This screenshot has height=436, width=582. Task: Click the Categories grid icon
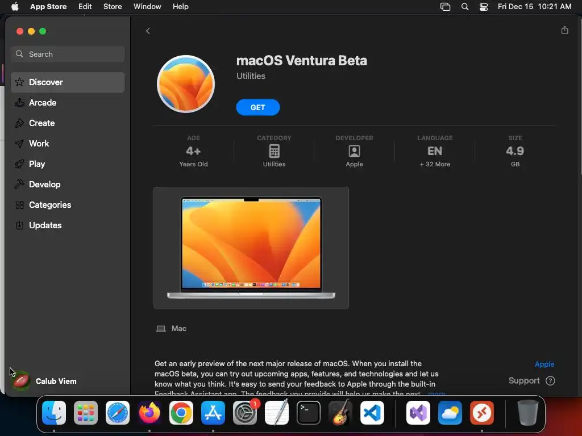point(19,204)
